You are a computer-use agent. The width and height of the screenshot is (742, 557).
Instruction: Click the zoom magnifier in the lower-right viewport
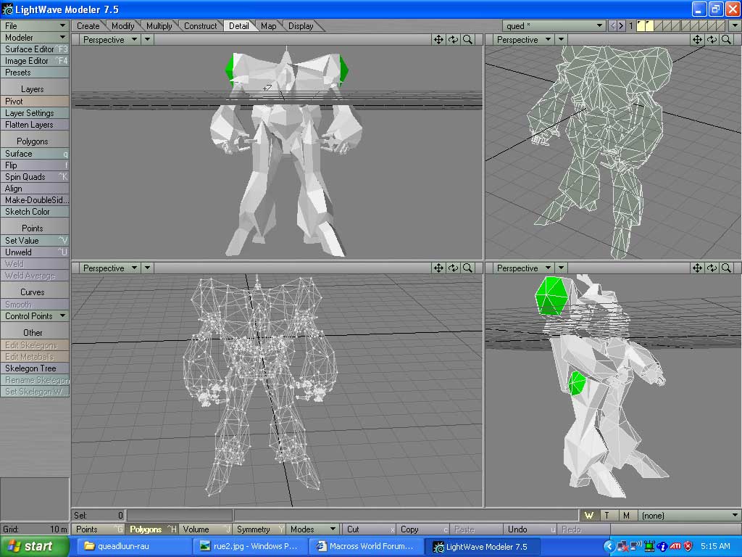[726, 268]
